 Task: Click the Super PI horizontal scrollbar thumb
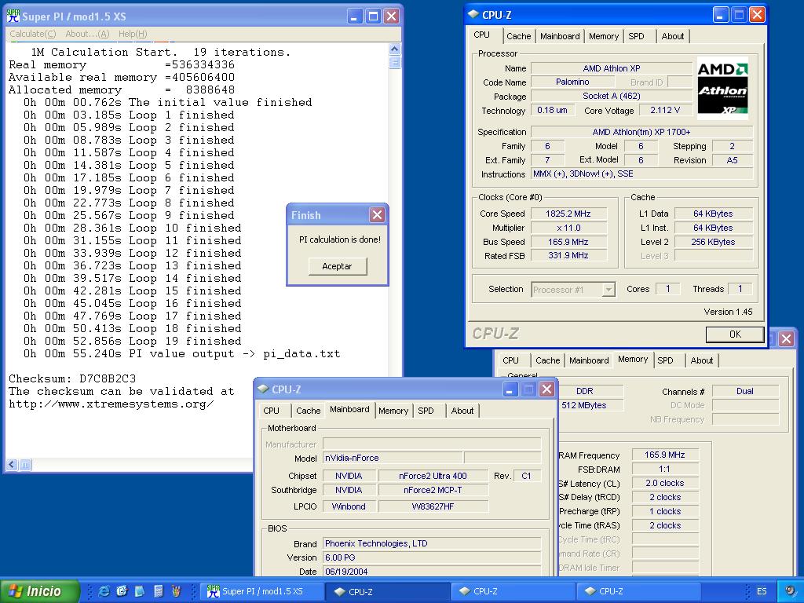click(25, 465)
